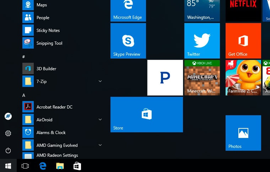Expand AMD Gaming Evolved chevron
The image size is (270, 172).
click(100, 145)
